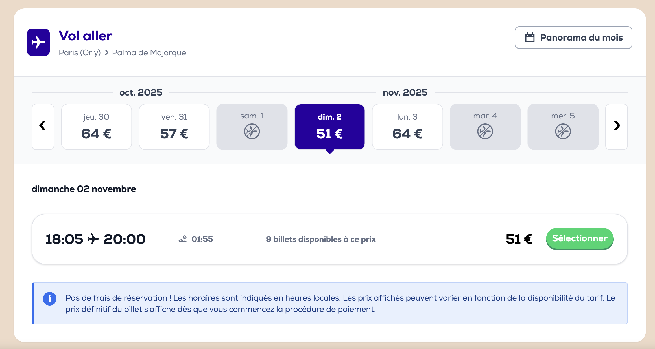655x349 pixels.
Task: Click the Palma de Majorque destination text
Action: tap(149, 53)
